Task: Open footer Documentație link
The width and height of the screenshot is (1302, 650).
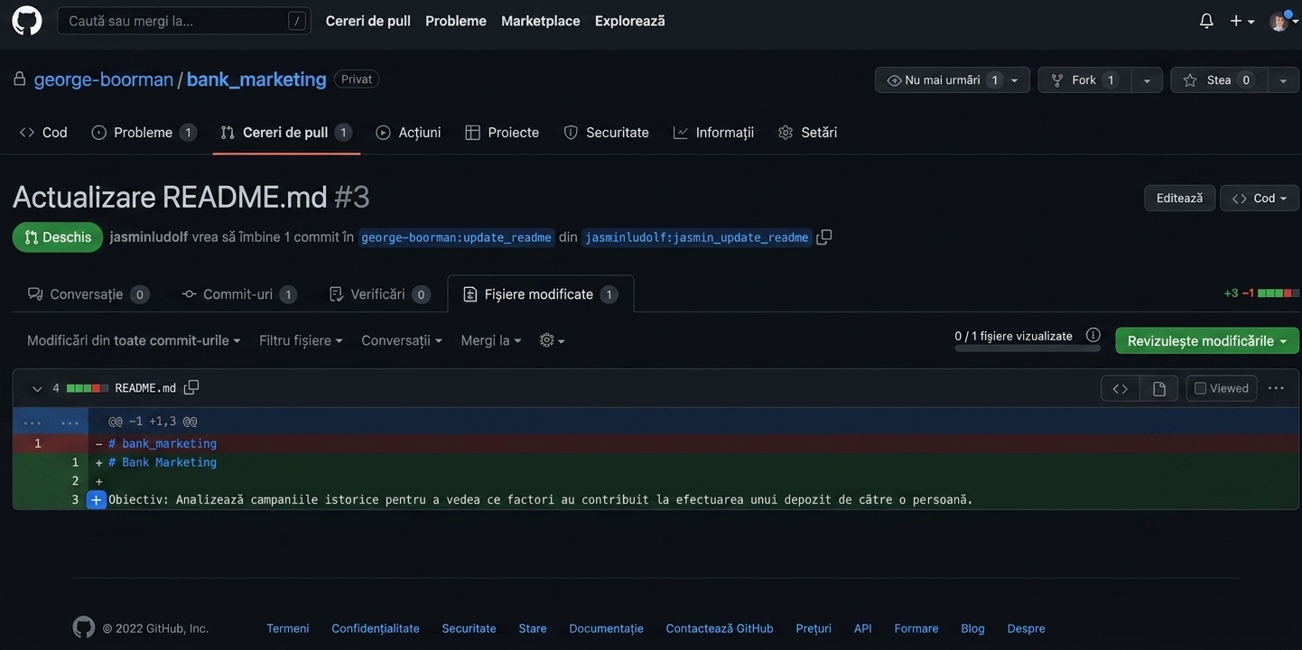Action: (607, 628)
